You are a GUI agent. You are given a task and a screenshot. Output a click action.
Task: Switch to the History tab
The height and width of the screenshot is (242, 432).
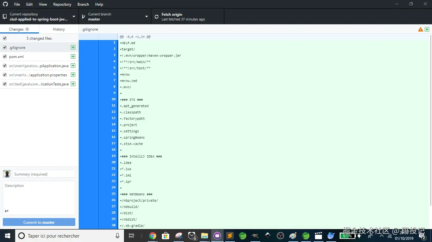tap(59, 29)
